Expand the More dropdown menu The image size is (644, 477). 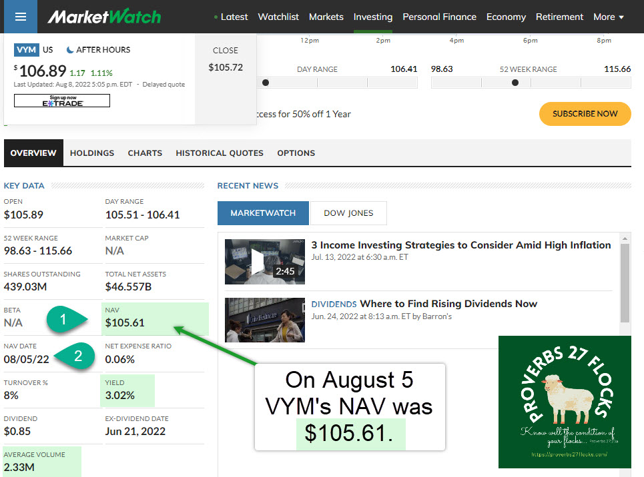click(609, 17)
